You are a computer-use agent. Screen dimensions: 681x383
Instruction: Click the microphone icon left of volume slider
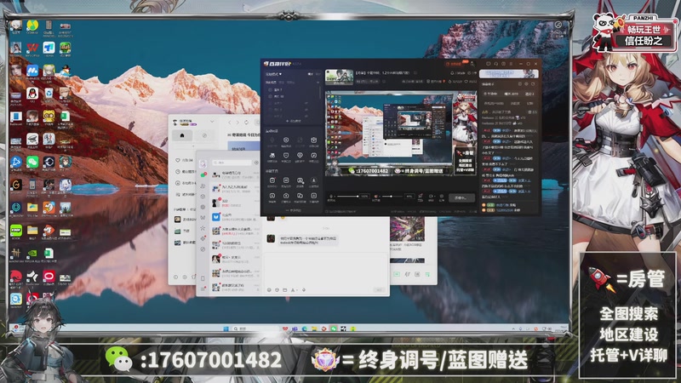329,197
